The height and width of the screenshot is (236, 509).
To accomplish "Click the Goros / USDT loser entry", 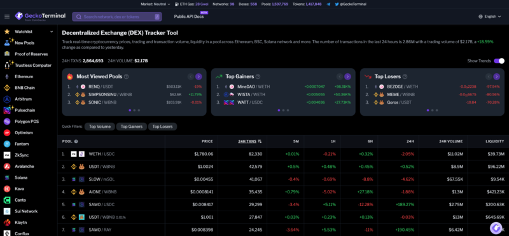I will pyautogui.click(x=400, y=102).
